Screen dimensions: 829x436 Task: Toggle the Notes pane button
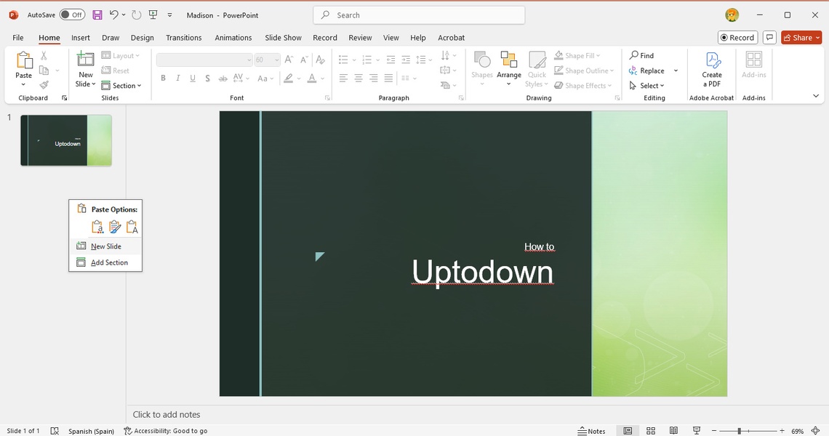pos(591,431)
